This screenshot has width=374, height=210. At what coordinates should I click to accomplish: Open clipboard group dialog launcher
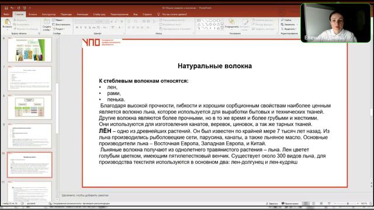39,34
